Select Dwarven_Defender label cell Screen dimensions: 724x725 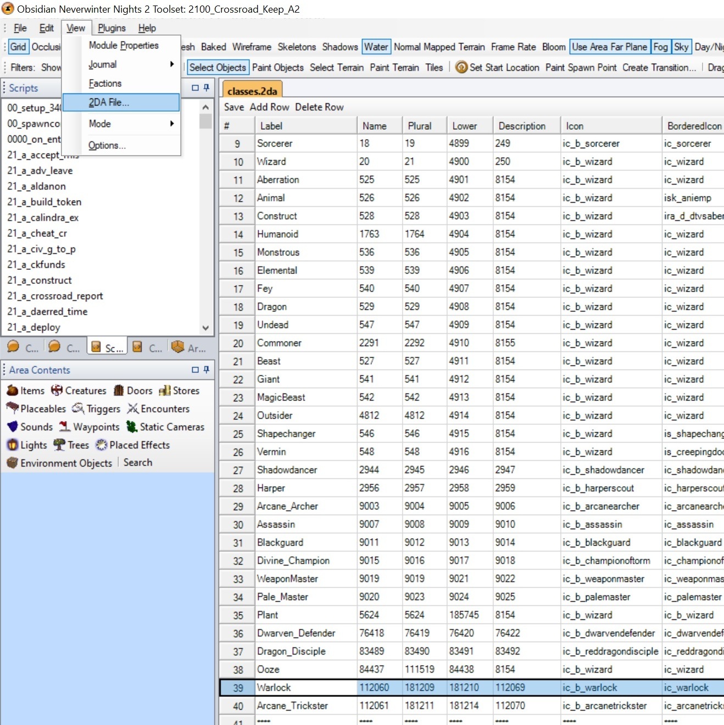pos(305,633)
